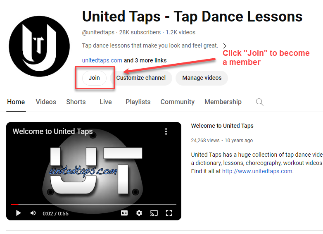
Task: Switch to the Videos tab
Action: point(46,102)
